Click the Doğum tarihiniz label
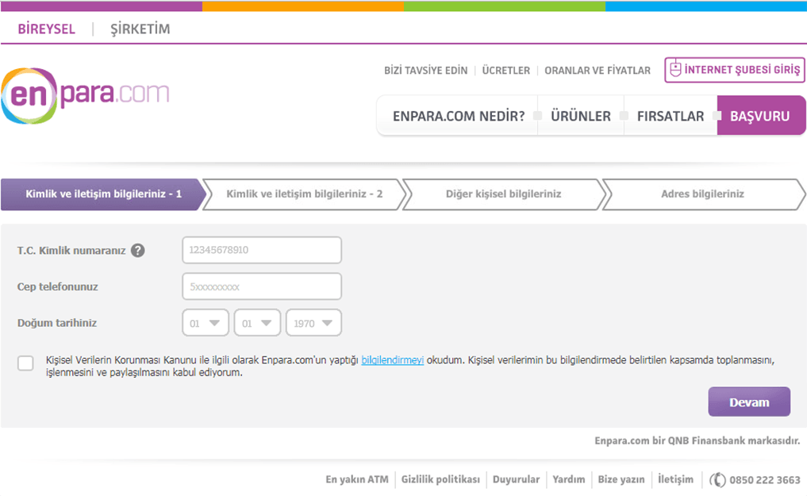 pos(57,323)
